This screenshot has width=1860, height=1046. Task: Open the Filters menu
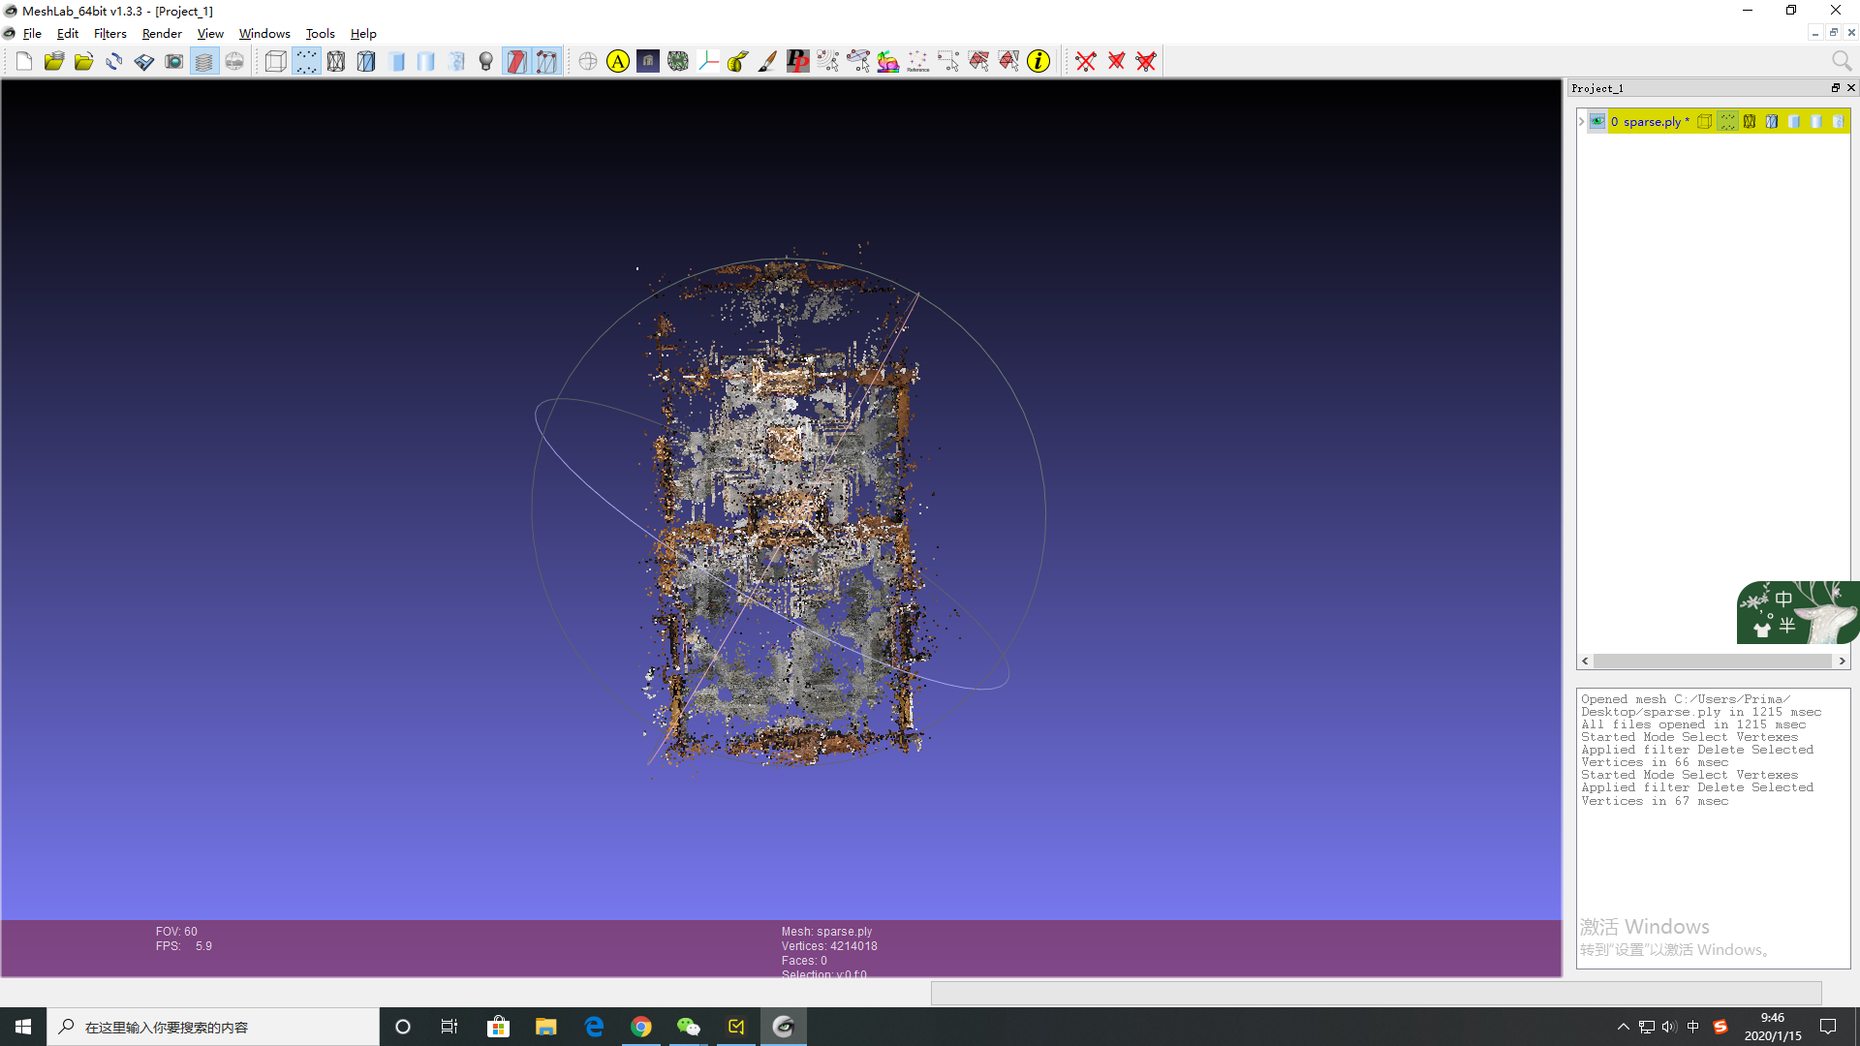pos(109,34)
